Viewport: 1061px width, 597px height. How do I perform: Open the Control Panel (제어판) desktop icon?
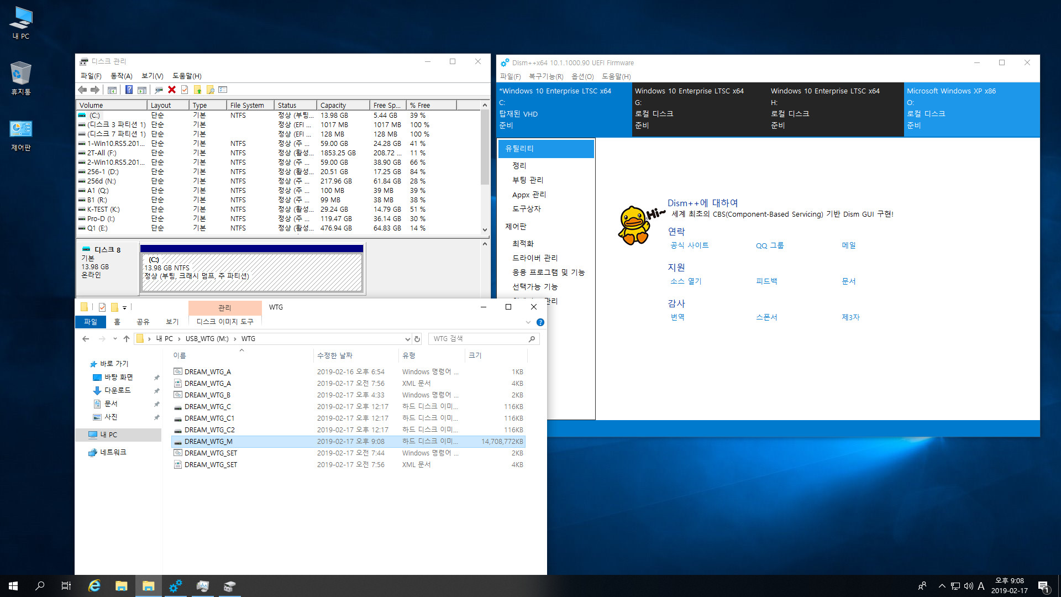click(21, 136)
